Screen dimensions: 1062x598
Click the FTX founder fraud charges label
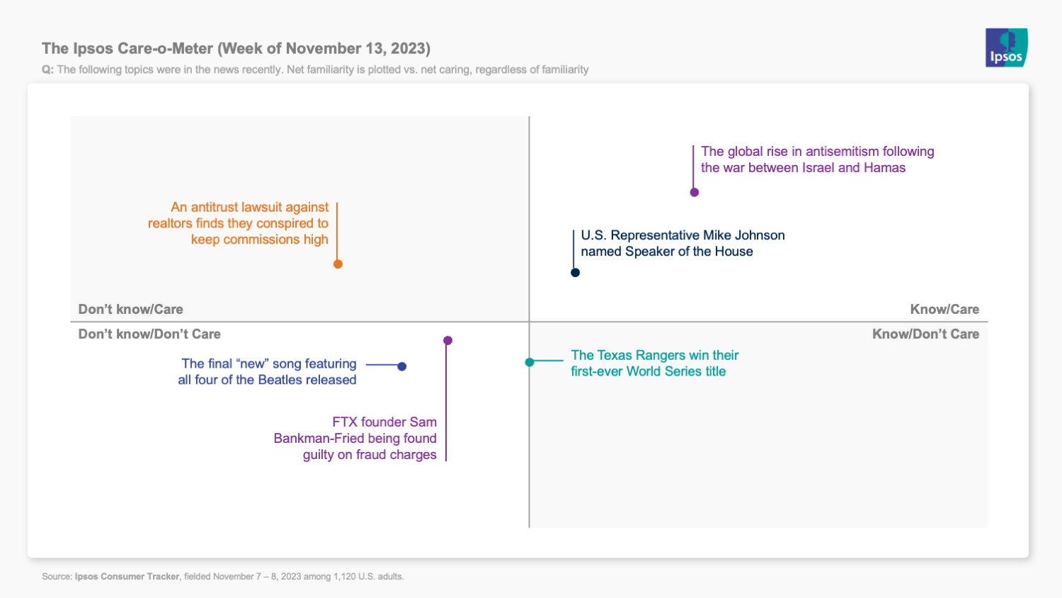click(x=355, y=438)
